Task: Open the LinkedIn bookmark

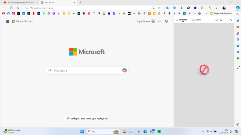Action: point(24,13)
